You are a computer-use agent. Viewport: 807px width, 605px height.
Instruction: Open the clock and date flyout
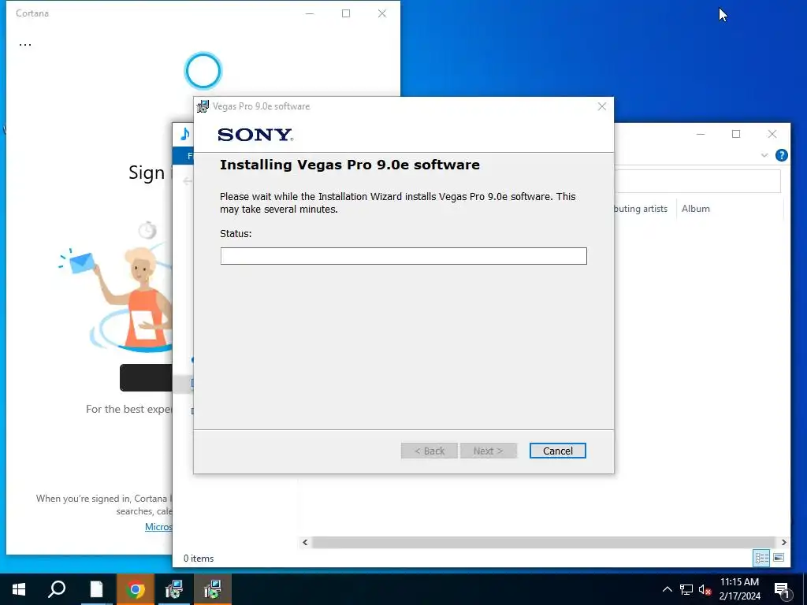pyautogui.click(x=739, y=589)
